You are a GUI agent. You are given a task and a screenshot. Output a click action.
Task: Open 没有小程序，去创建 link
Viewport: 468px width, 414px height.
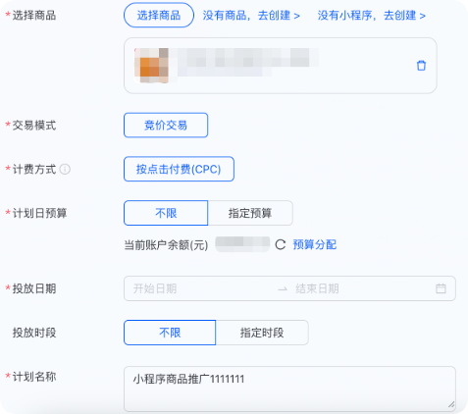(x=372, y=16)
